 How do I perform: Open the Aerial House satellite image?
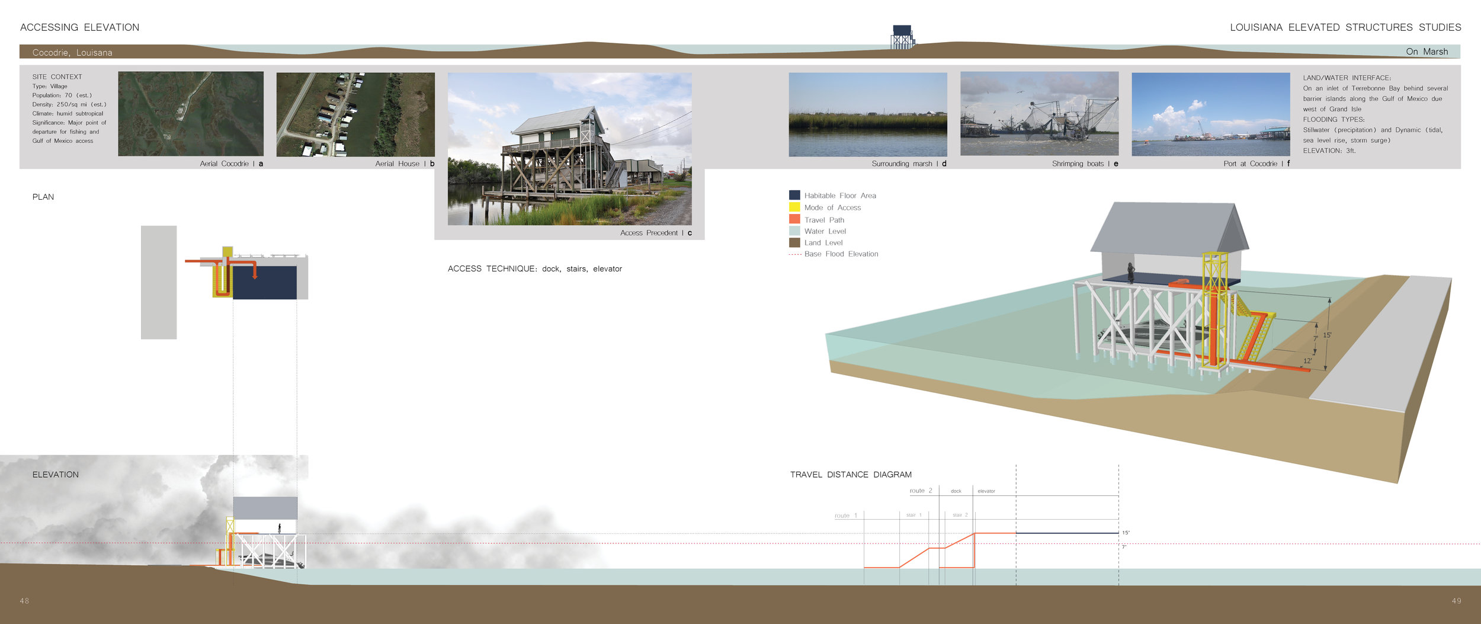355,114
